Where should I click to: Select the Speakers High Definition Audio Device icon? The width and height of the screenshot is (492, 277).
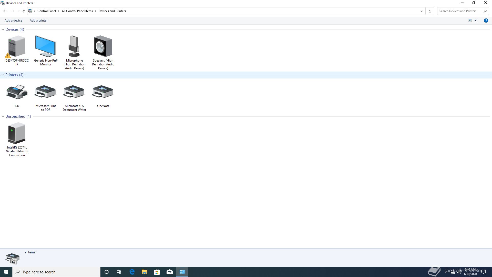click(103, 46)
